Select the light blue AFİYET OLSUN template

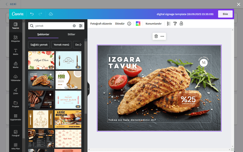tap(68, 100)
